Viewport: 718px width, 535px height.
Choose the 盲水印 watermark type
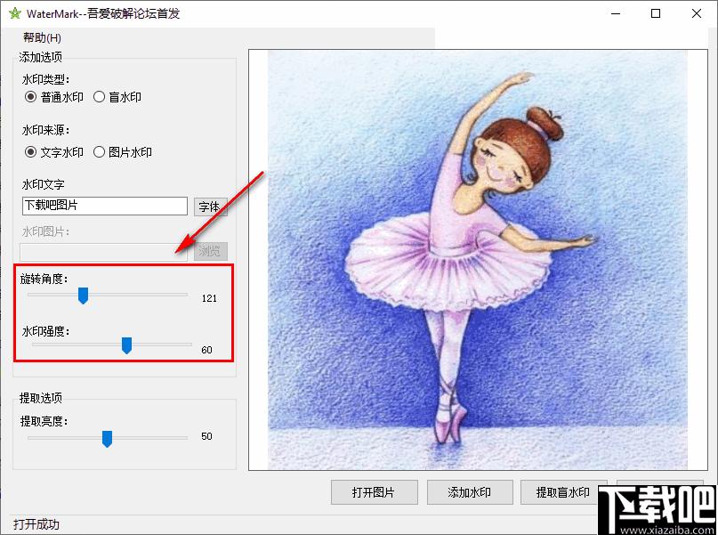pyautogui.click(x=100, y=97)
